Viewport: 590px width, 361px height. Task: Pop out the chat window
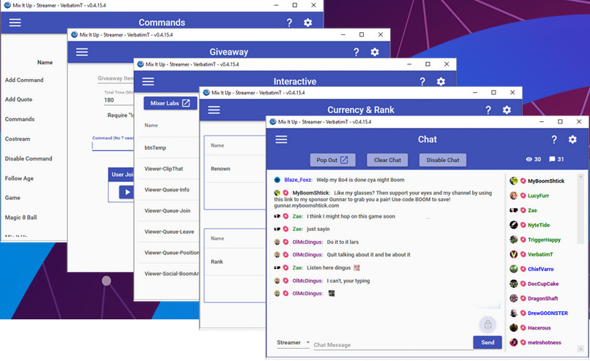click(332, 160)
